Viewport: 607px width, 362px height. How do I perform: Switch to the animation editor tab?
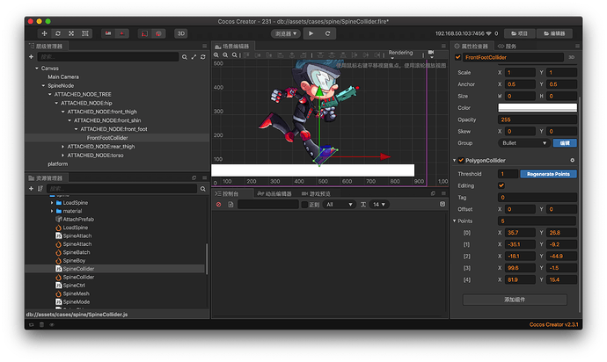(274, 194)
